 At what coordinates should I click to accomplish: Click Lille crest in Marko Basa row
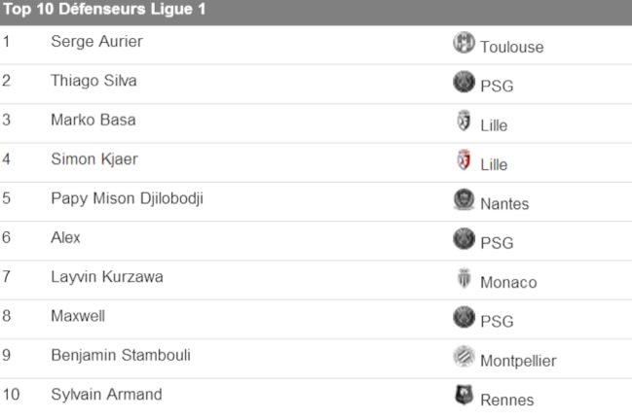[464, 121]
